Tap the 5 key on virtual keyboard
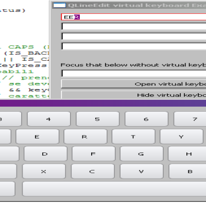The width and height of the screenshot is (206, 206). click(97, 119)
